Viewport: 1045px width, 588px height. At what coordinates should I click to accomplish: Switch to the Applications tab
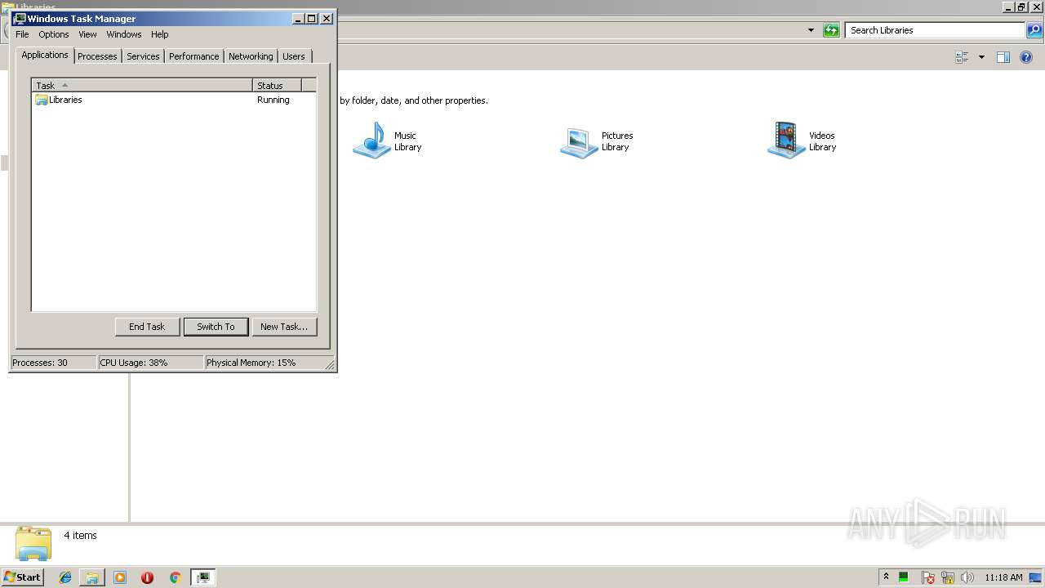[45, 55]
